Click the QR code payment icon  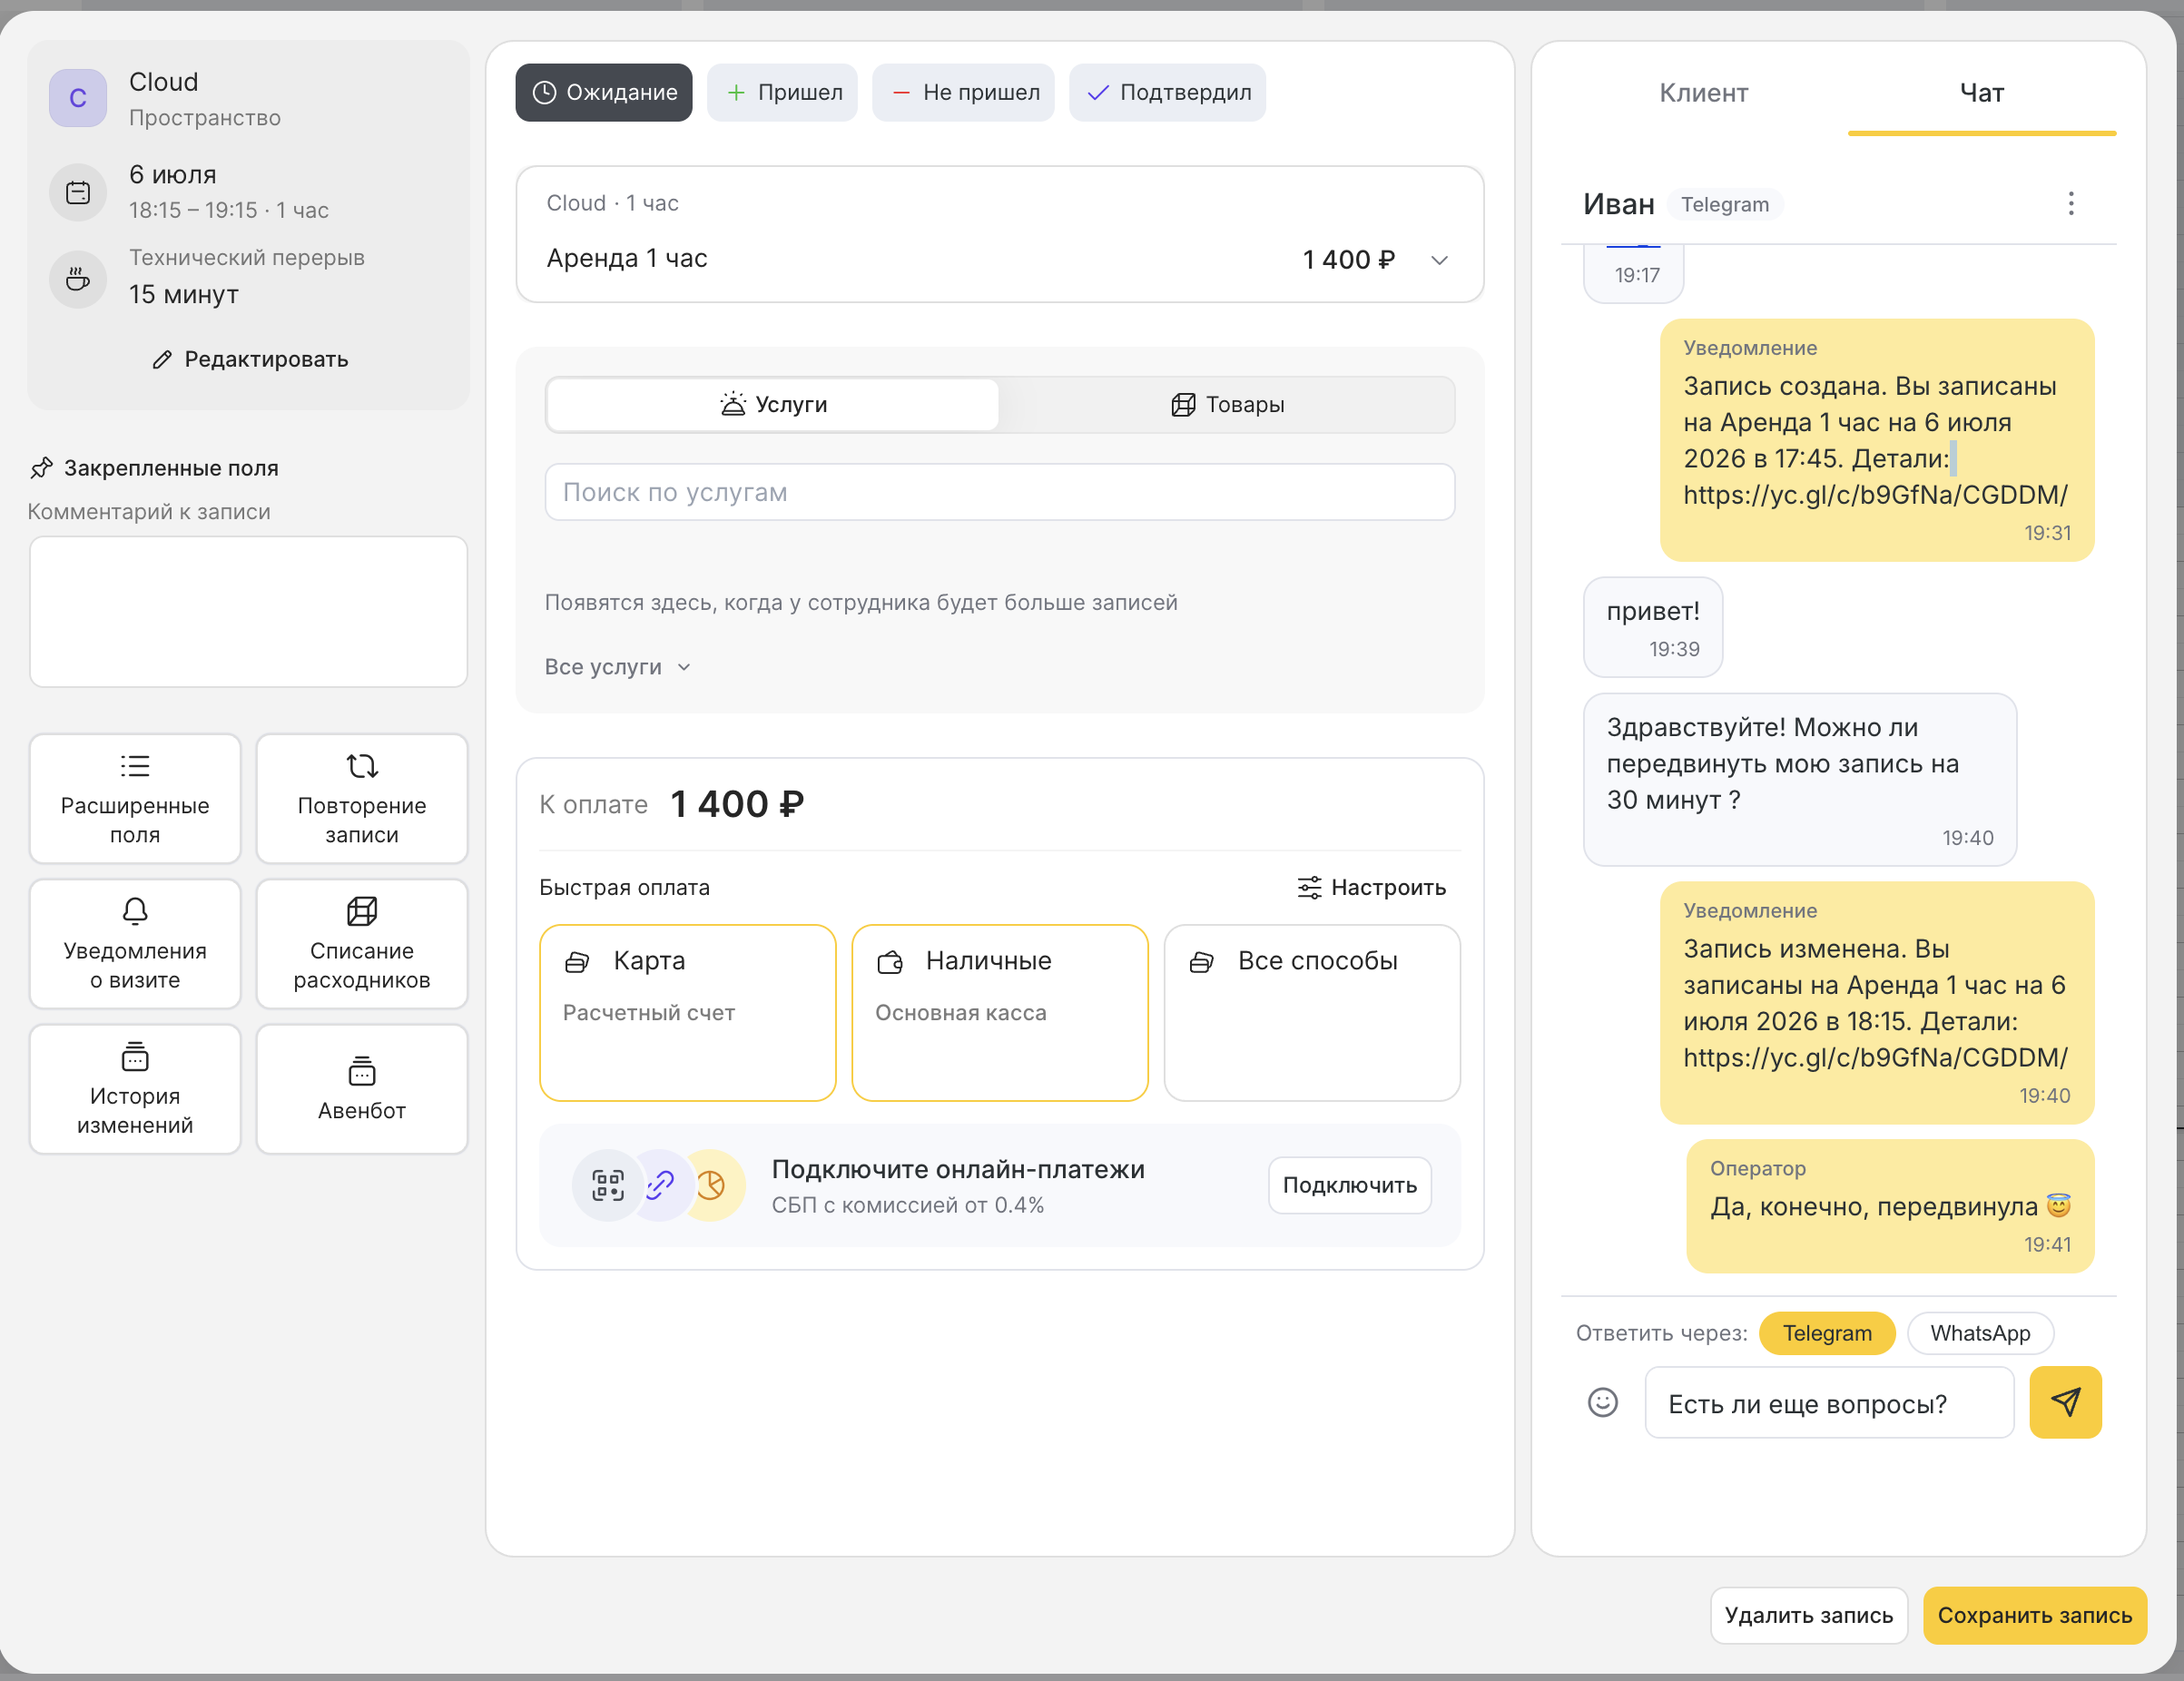[608, 1185]
